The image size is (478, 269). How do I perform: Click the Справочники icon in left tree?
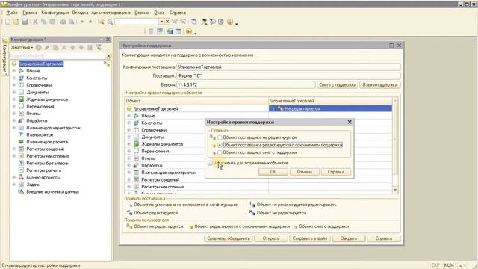(21, 85)
